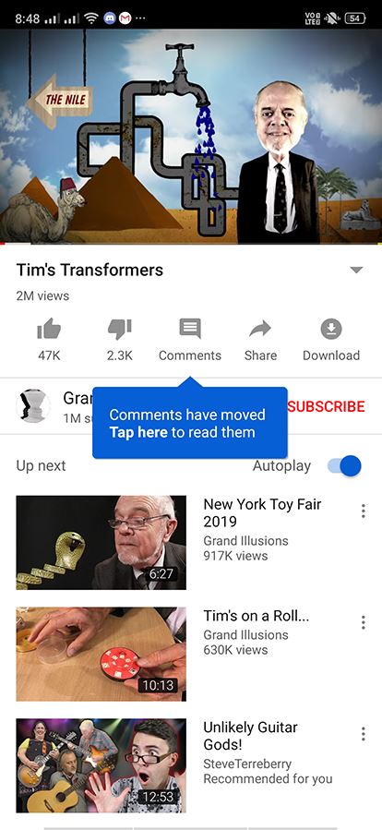Open the Comments speech bubble icon
The width and height of the screenshot is (382, 830).
pyautogui.click(x=190, y=329)
